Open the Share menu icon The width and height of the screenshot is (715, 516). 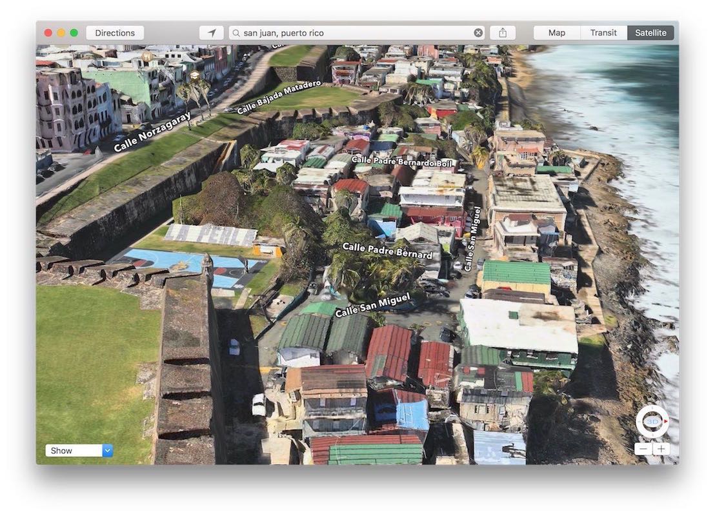click(x=503, y=33)
